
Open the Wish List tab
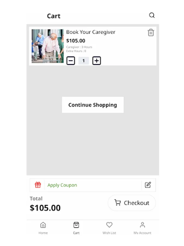coord(109,228)
